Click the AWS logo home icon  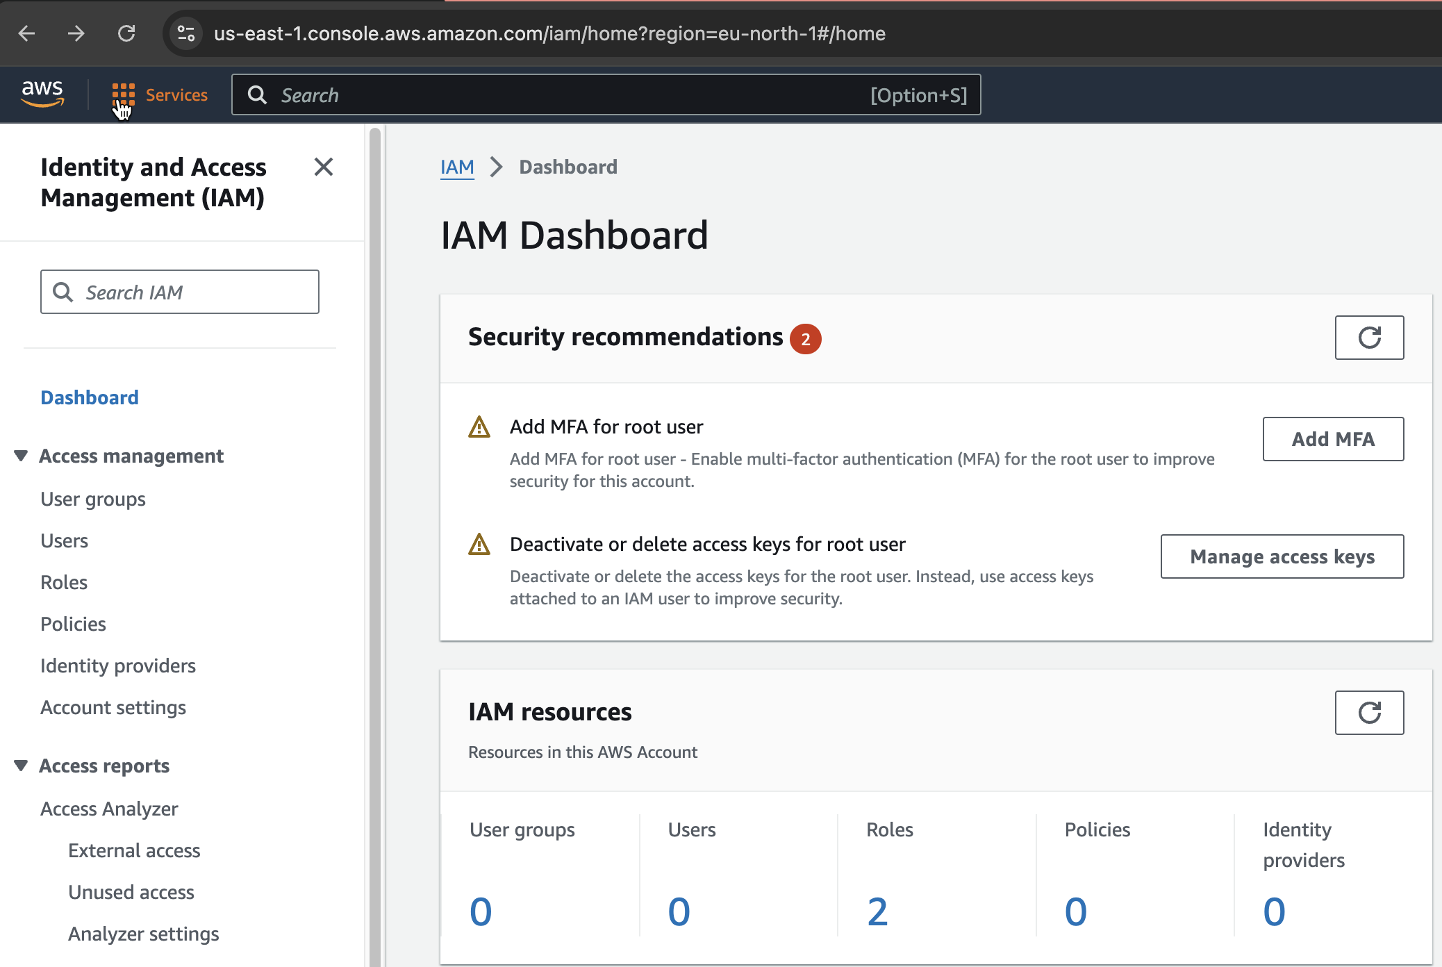point(42,94)
